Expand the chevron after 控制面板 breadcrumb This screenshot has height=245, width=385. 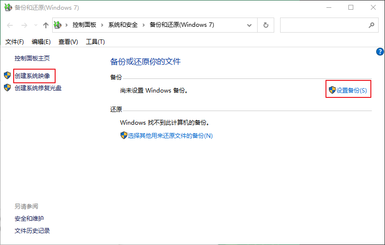(x=102, y=25)
